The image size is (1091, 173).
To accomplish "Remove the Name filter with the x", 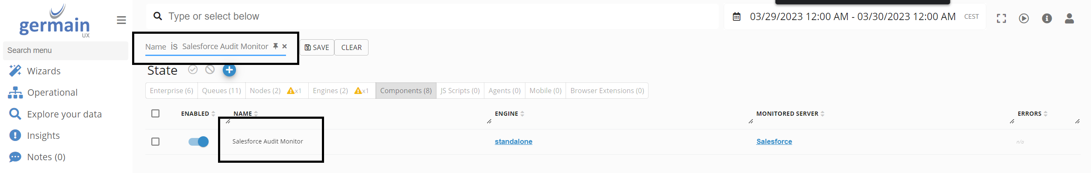I will click(285, 47).
